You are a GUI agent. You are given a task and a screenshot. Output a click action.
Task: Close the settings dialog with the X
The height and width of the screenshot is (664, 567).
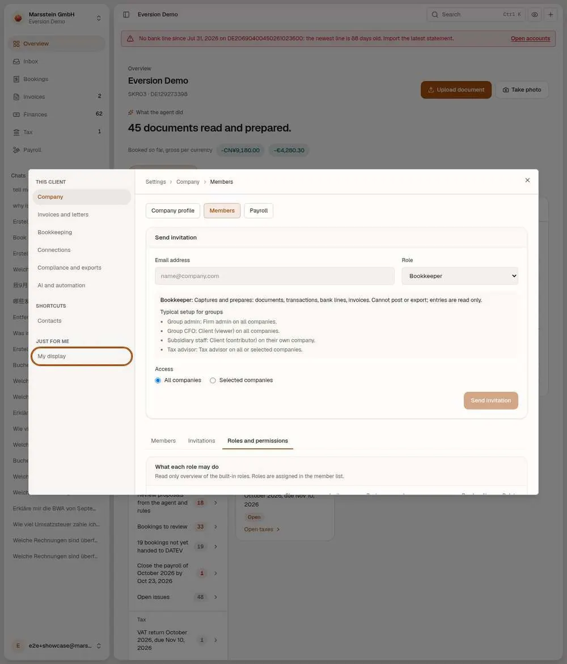pyautogui.click(x=527, y=180)
